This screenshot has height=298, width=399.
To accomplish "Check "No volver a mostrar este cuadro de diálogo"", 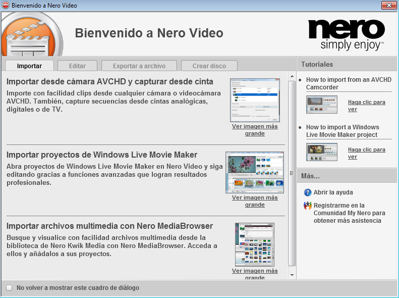I will click(10, 288).
